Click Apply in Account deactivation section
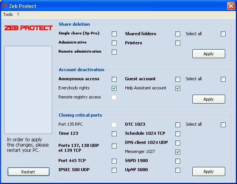The height and width of the screenshot is (184, 237). coord(209,99)
